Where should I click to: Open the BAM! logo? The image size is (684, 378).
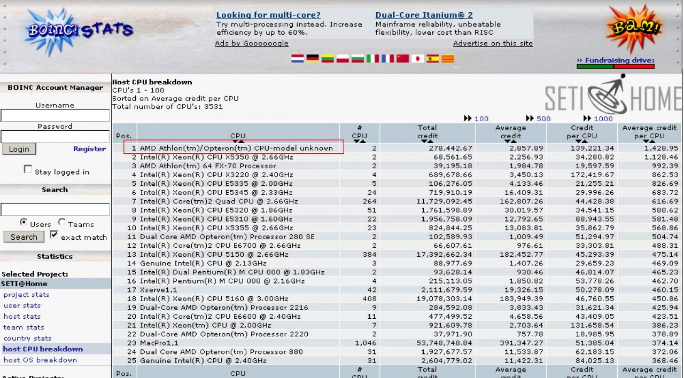(635, 29)
